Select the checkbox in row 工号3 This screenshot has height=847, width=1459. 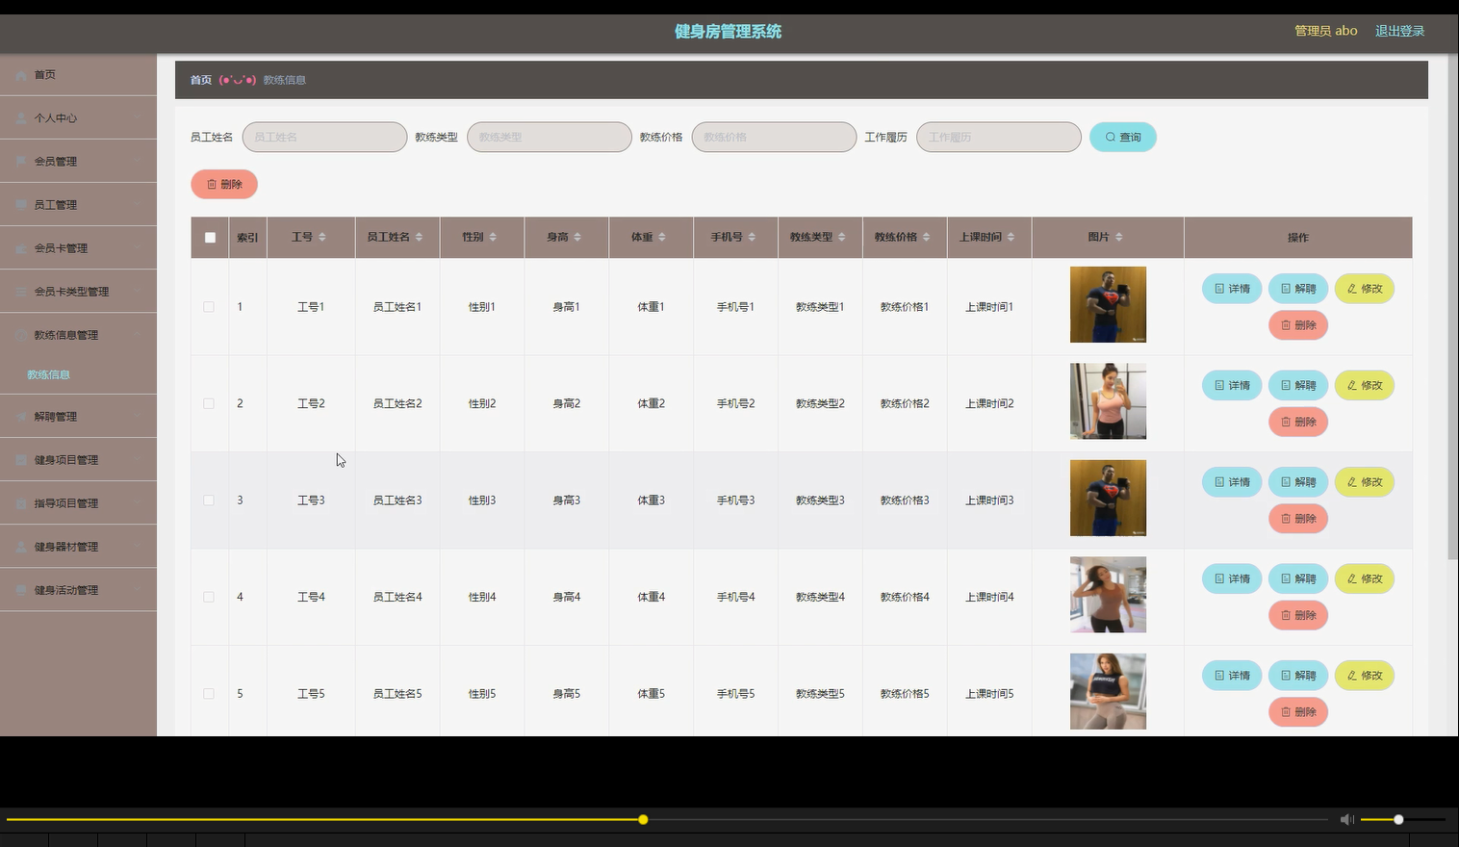tap(209, 500)
